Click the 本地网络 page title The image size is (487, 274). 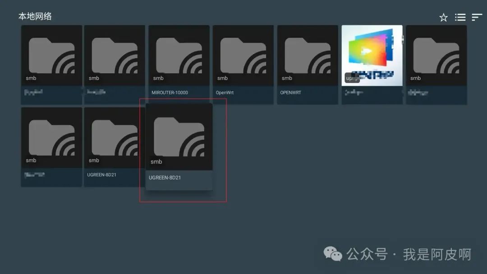(x=35, y=16)
